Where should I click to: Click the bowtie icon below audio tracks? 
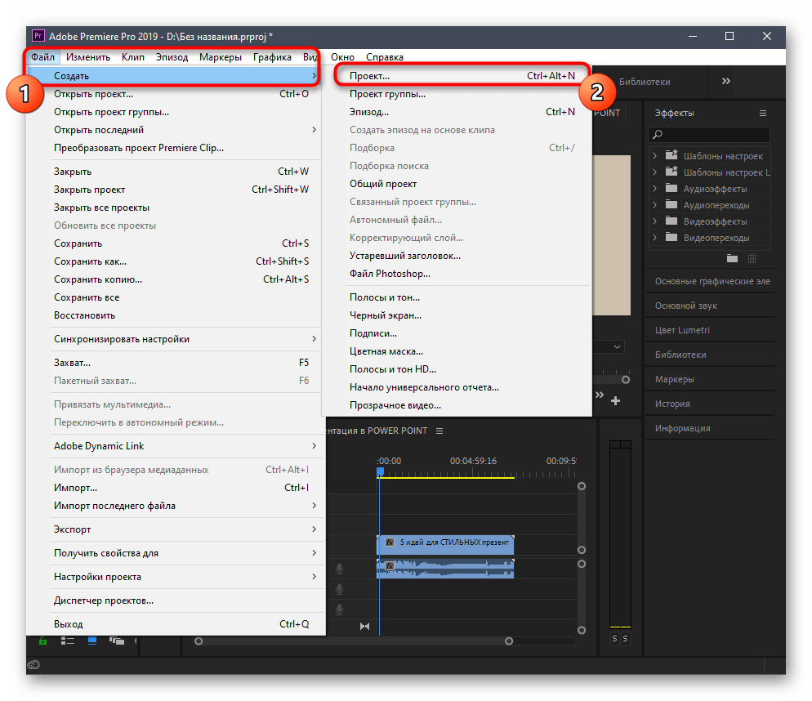[x=364, y=627]
